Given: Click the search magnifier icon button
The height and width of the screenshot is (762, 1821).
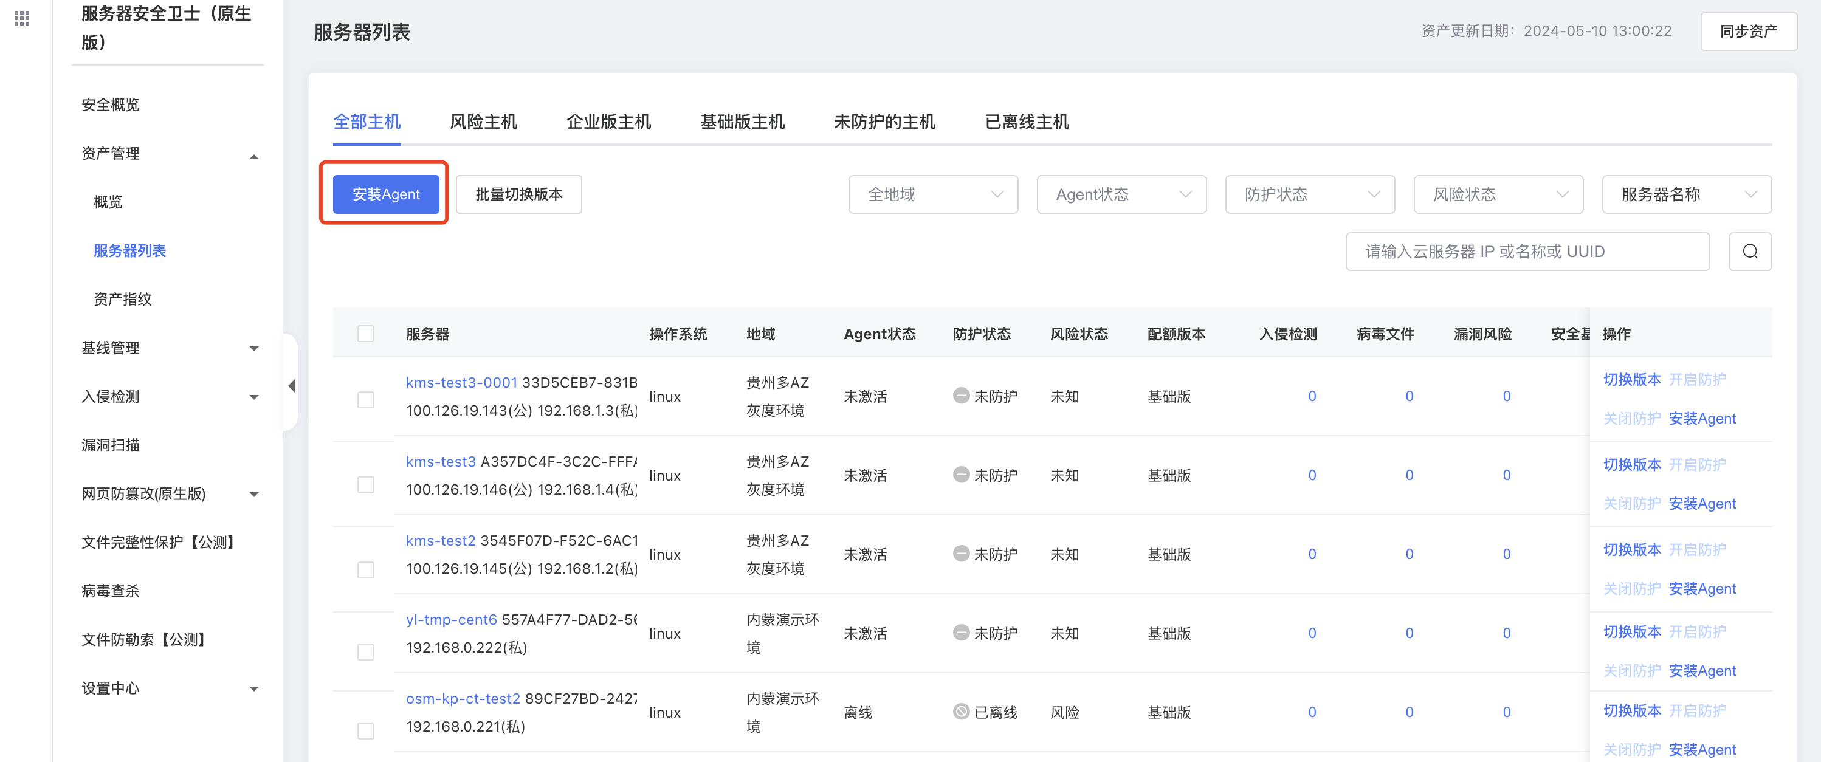Looking at the screenshot, I should point(1750,251).
